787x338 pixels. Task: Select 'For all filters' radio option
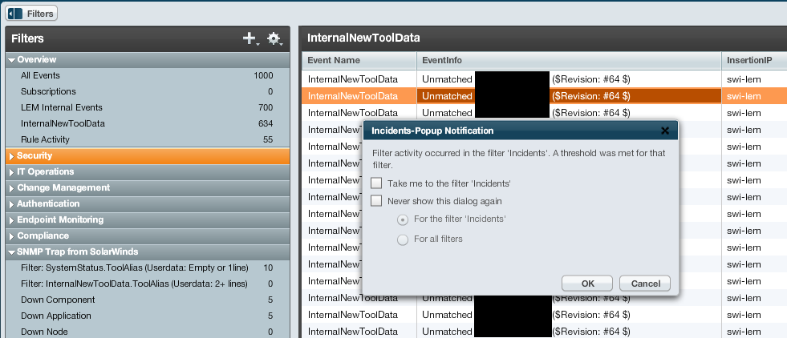tap(403, 239)
